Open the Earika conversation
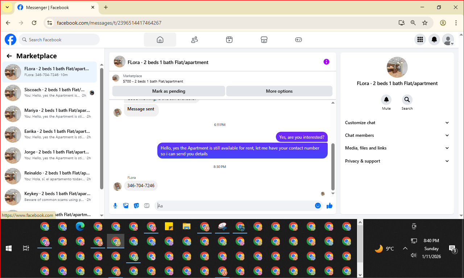This screenshot has width=464, height=278. [50, 134]
